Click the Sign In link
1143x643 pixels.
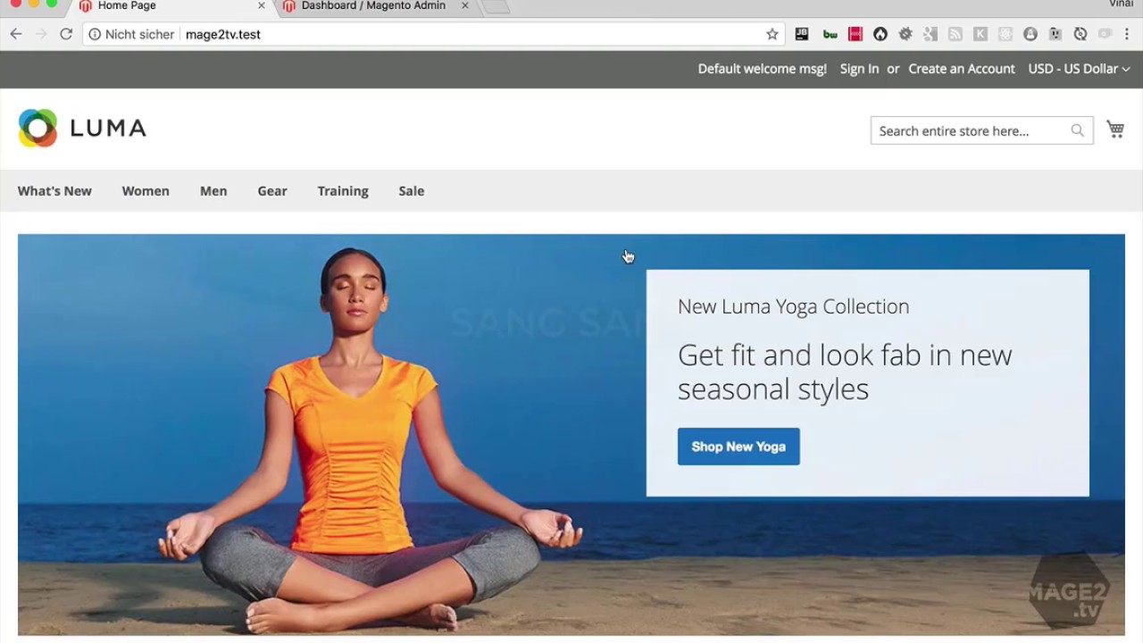859,69
